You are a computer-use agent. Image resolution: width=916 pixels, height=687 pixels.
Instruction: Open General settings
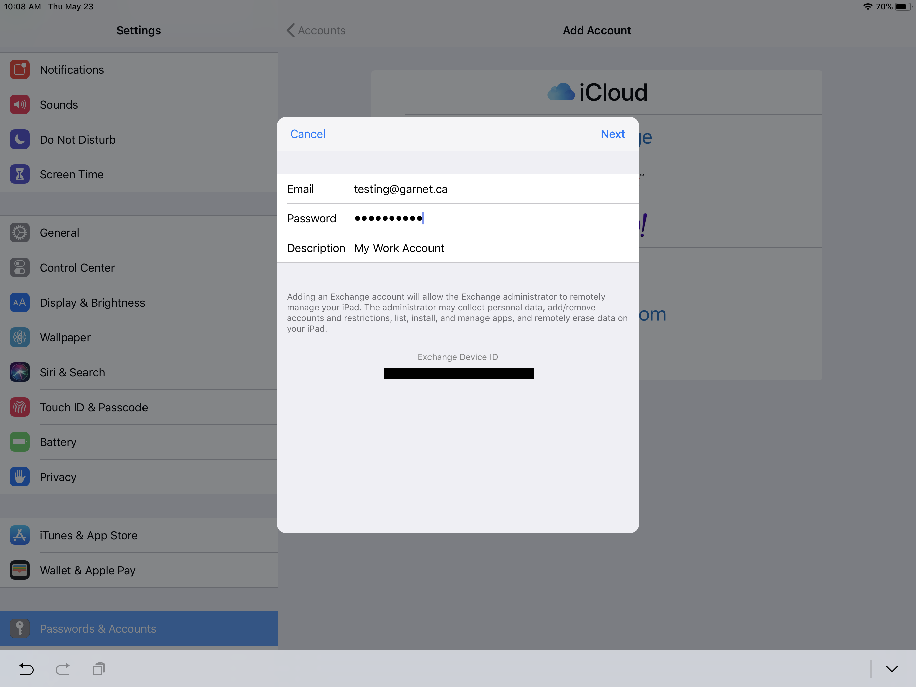pos(60,233)
